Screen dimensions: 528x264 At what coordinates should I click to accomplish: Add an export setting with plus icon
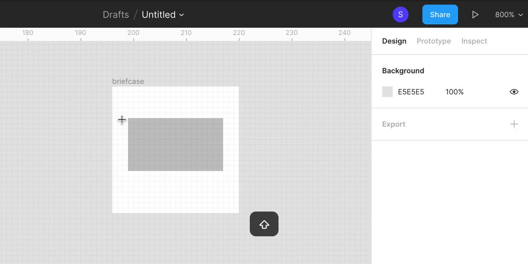click(514, 124)
